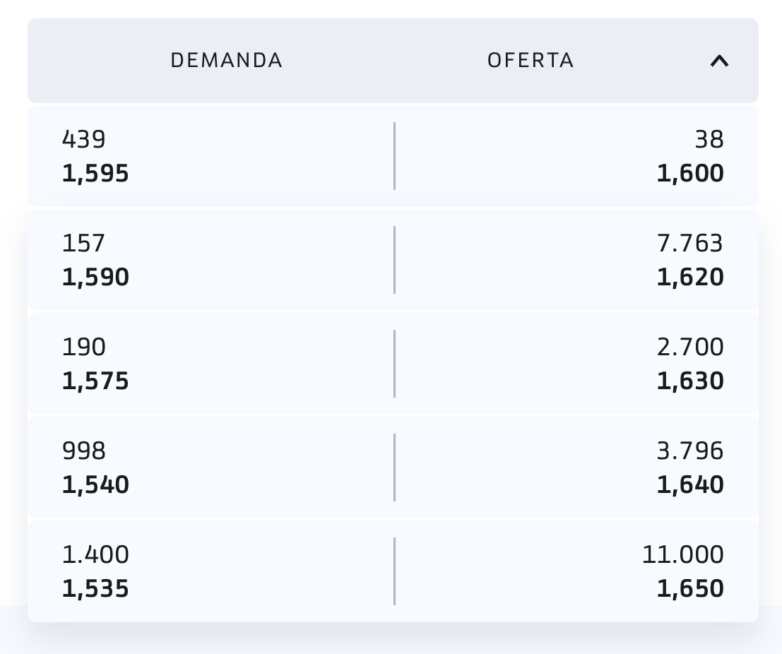Select offer volume 38
The image size is (782, 654).
pyautogui.click(x=709, y=140)
